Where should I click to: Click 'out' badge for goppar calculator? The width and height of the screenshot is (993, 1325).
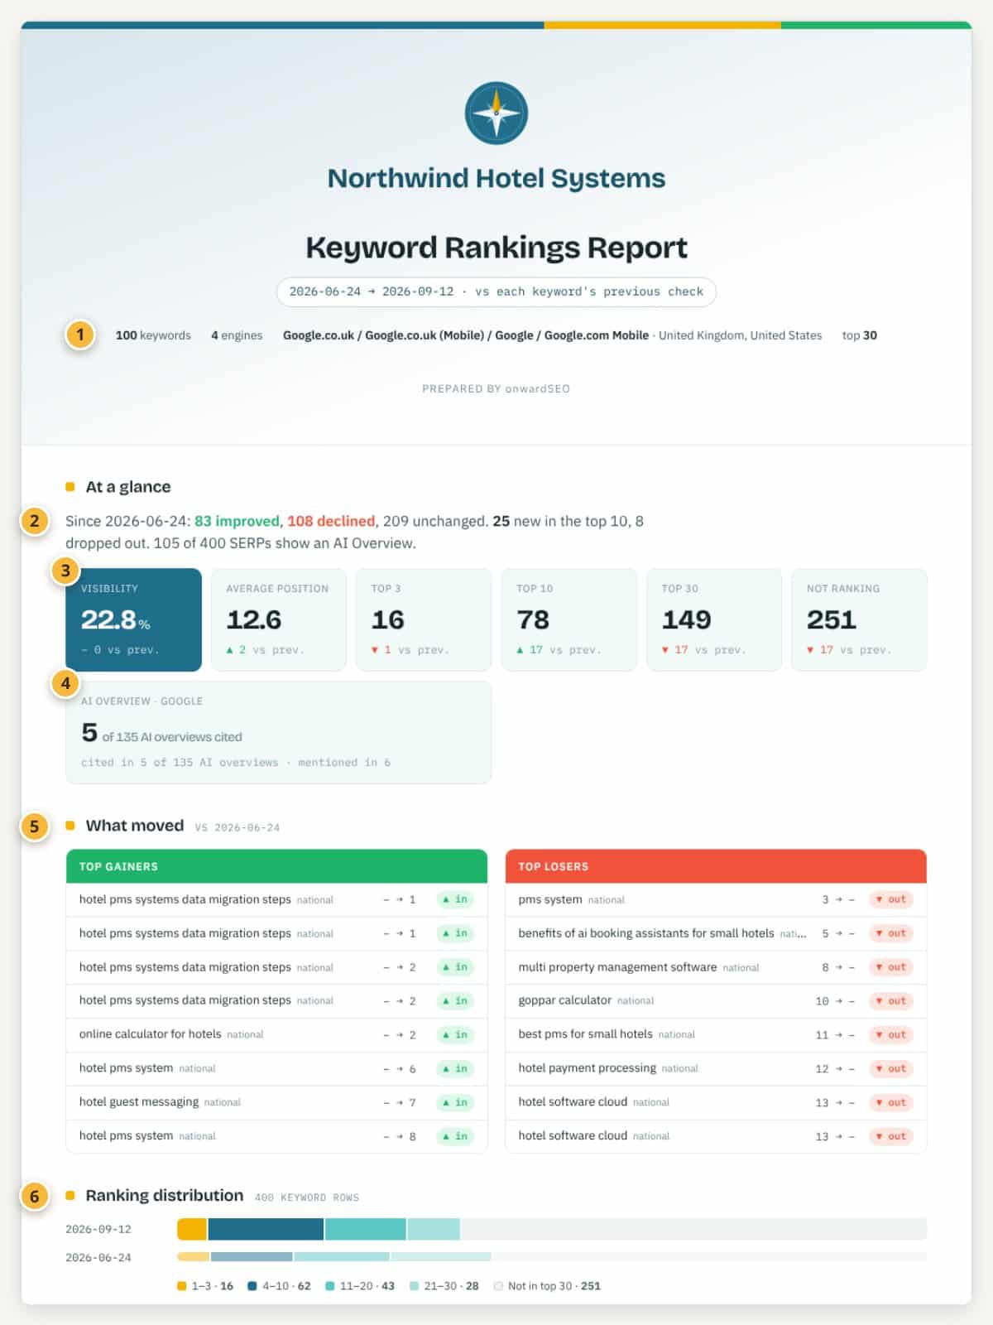pos(891,1001)
